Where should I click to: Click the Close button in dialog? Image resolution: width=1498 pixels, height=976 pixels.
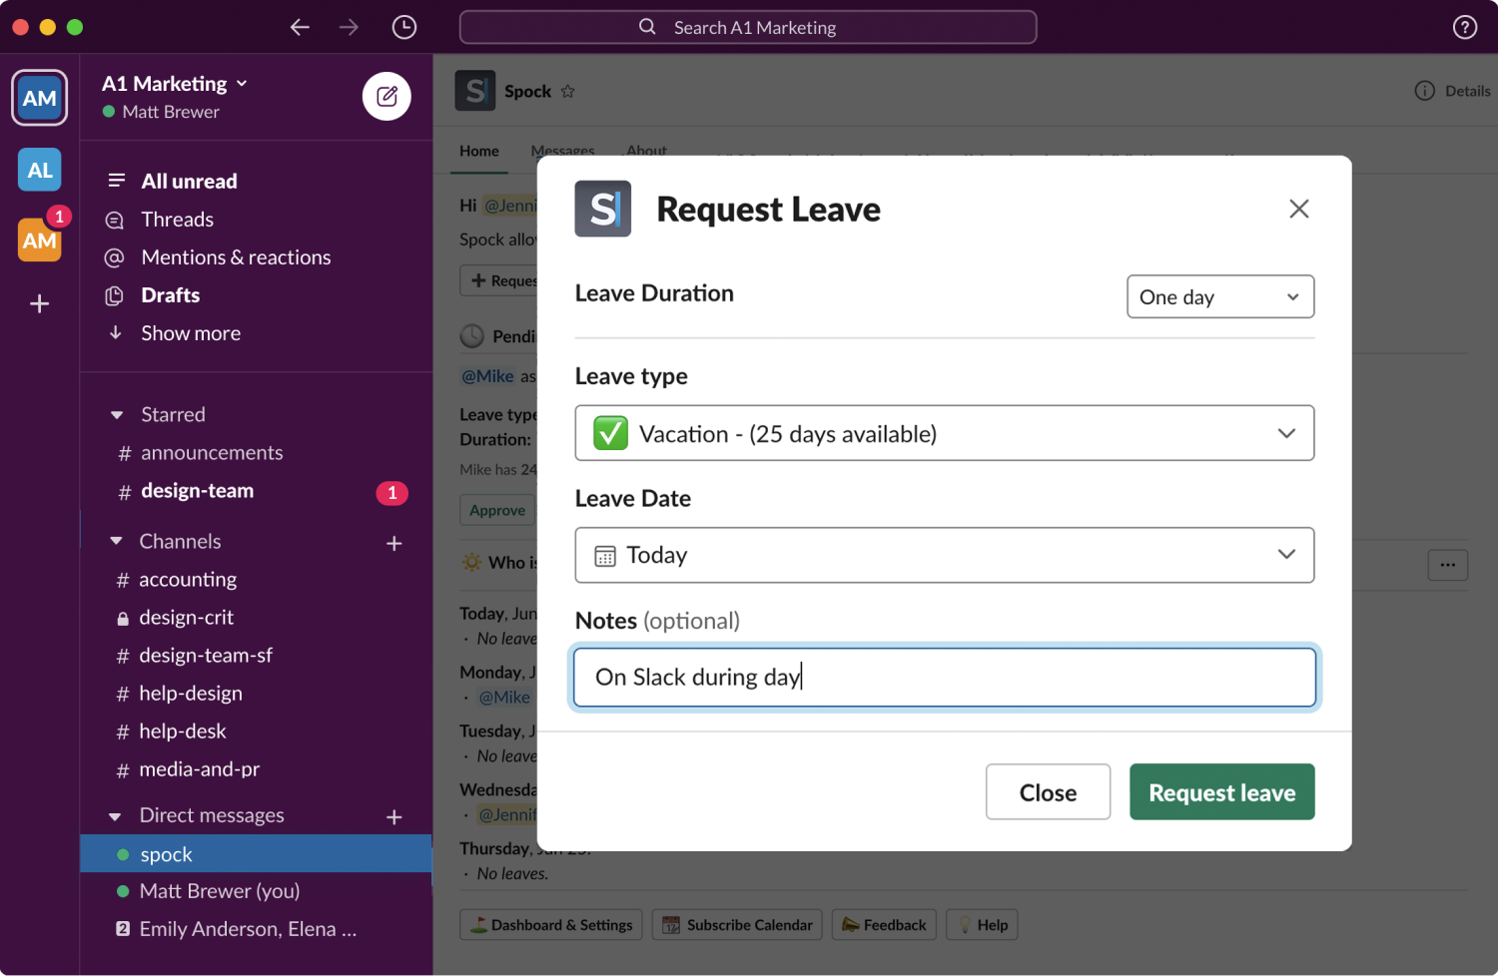pyautogui.click(x=1048, y=792)
